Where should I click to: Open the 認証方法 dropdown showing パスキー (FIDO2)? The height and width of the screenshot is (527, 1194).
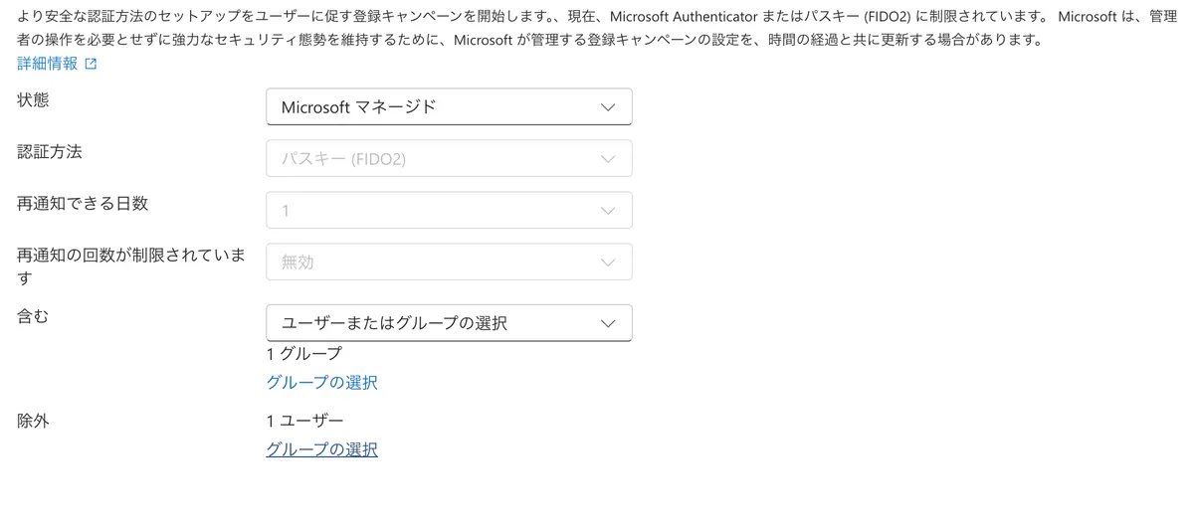(449, 158)
